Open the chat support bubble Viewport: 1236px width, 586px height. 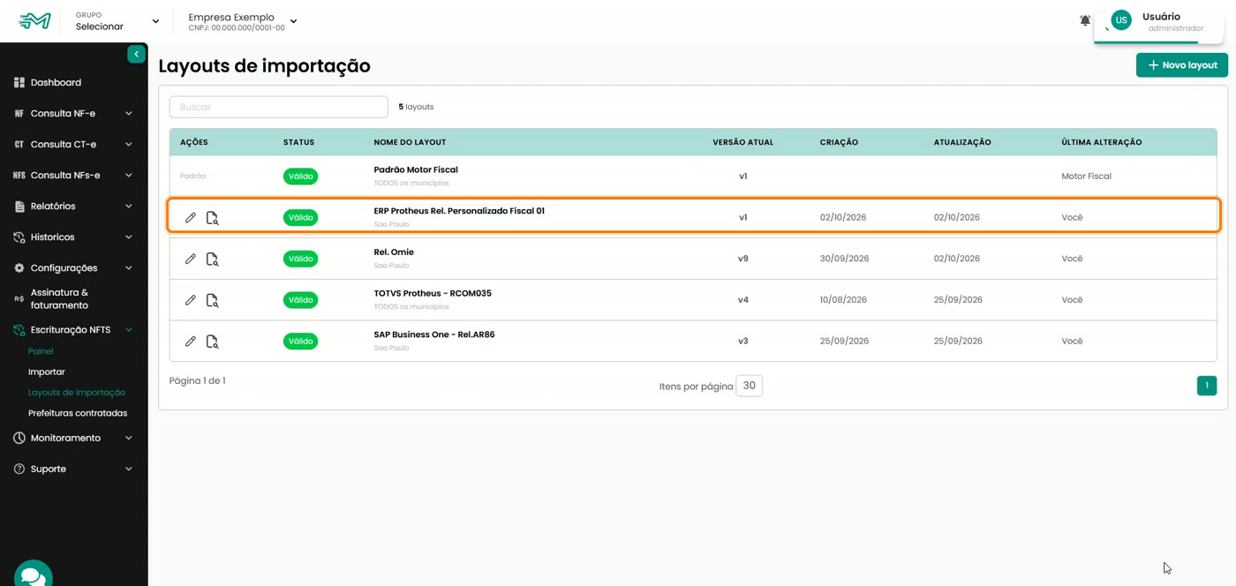(x=34, y=575)
